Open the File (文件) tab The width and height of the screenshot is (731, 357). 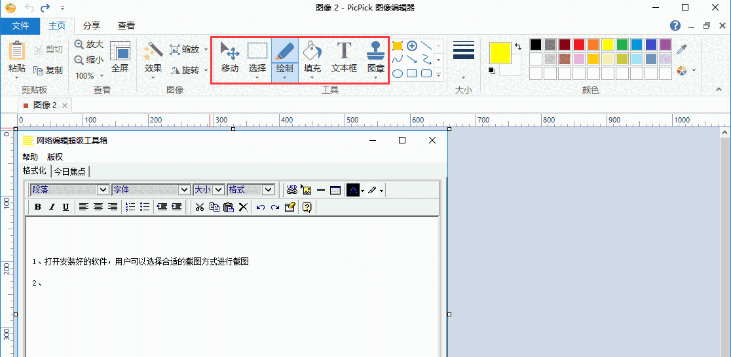pos(20,26)
